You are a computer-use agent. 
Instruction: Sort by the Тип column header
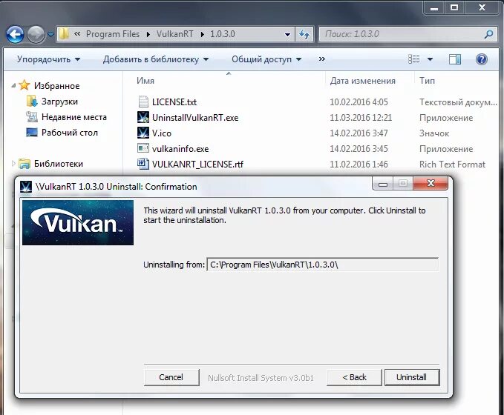[x=428, y=81]
